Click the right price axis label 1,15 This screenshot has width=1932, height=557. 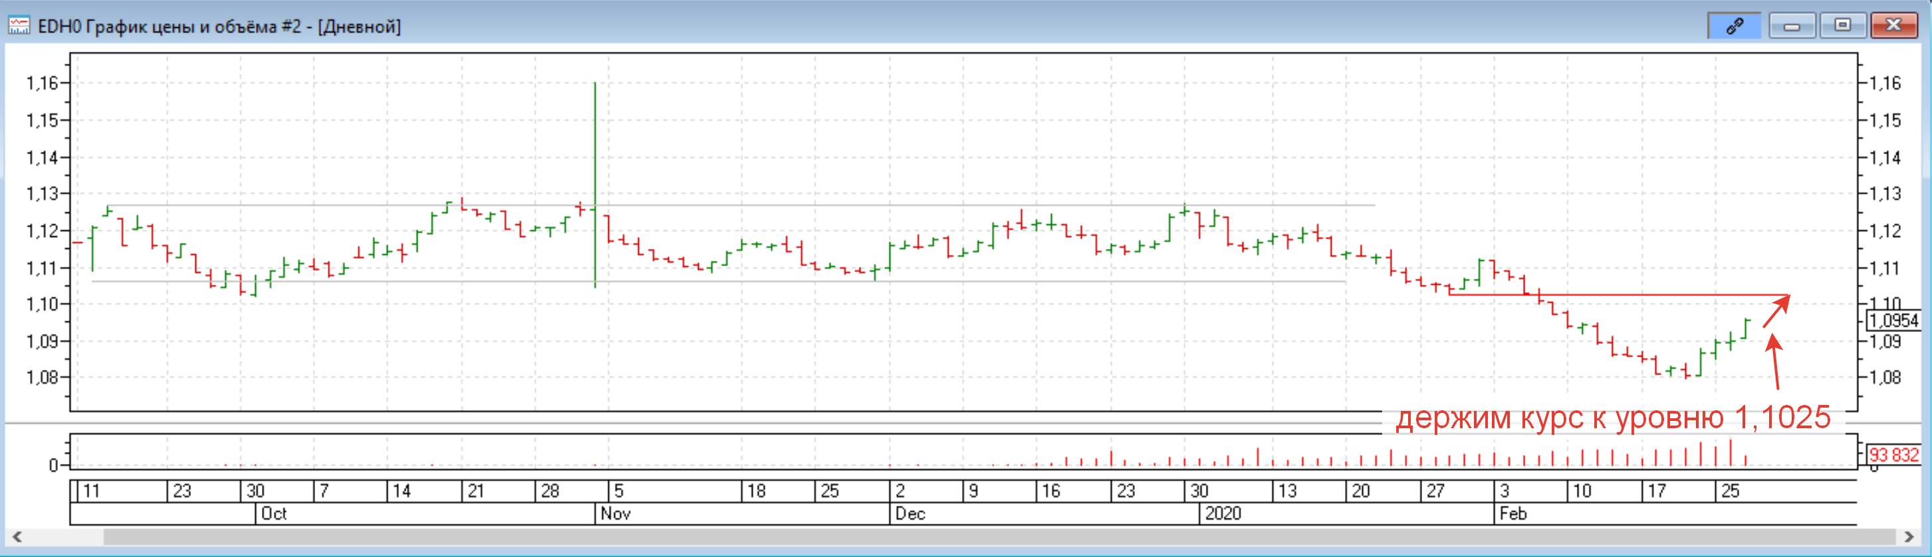click(1885, 121)
